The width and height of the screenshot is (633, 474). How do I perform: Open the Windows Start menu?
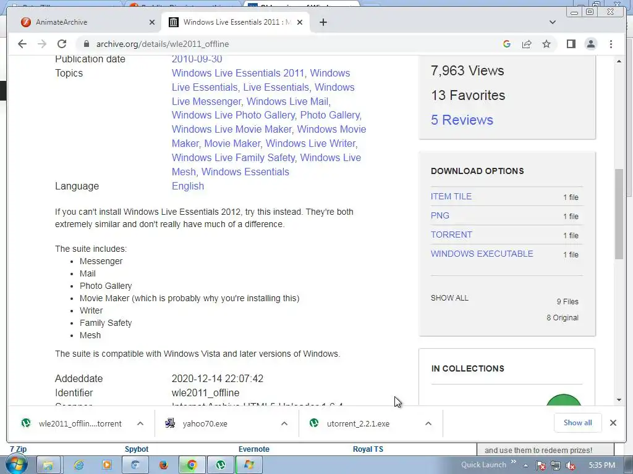coord(16,465)
